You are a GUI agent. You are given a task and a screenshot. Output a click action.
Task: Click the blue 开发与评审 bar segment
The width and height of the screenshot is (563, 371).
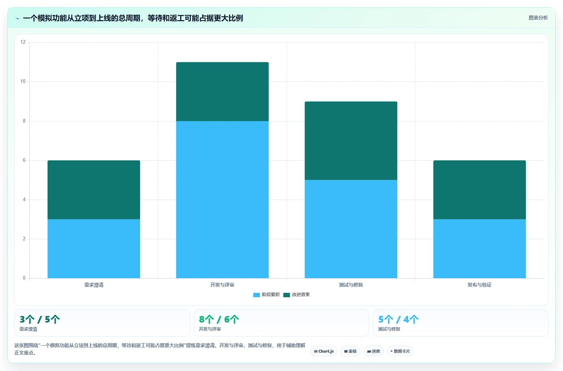click(x=222, y=200)
